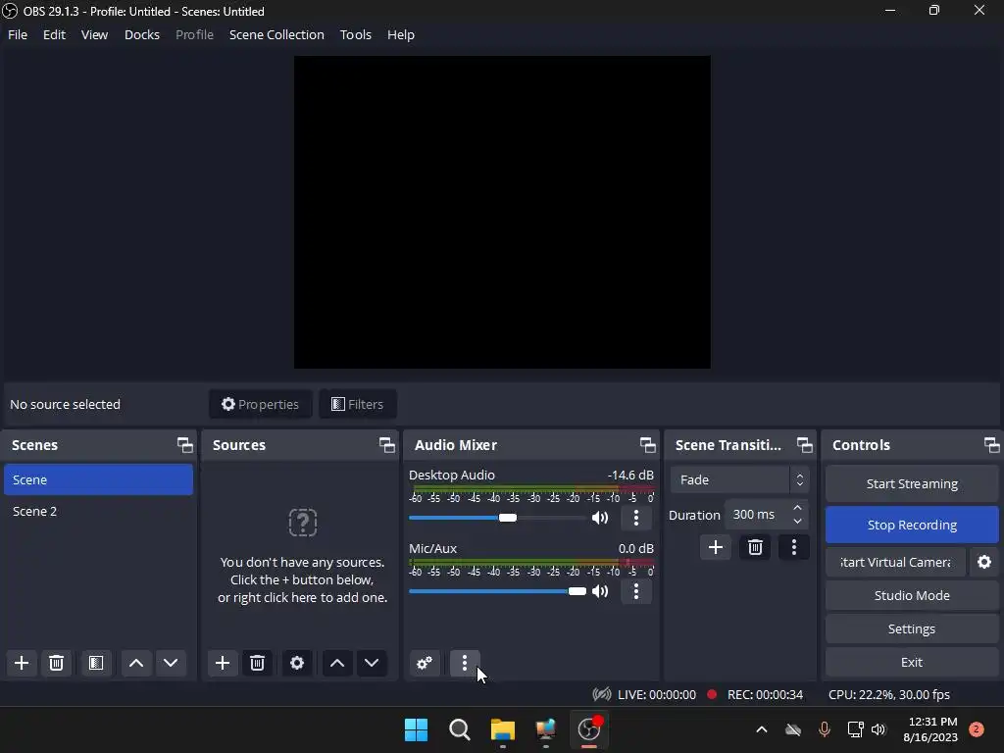The image size is (1004, 753).
Task: Click the black preview canvas
Action: pyautogui.click(x=502, y=212)
